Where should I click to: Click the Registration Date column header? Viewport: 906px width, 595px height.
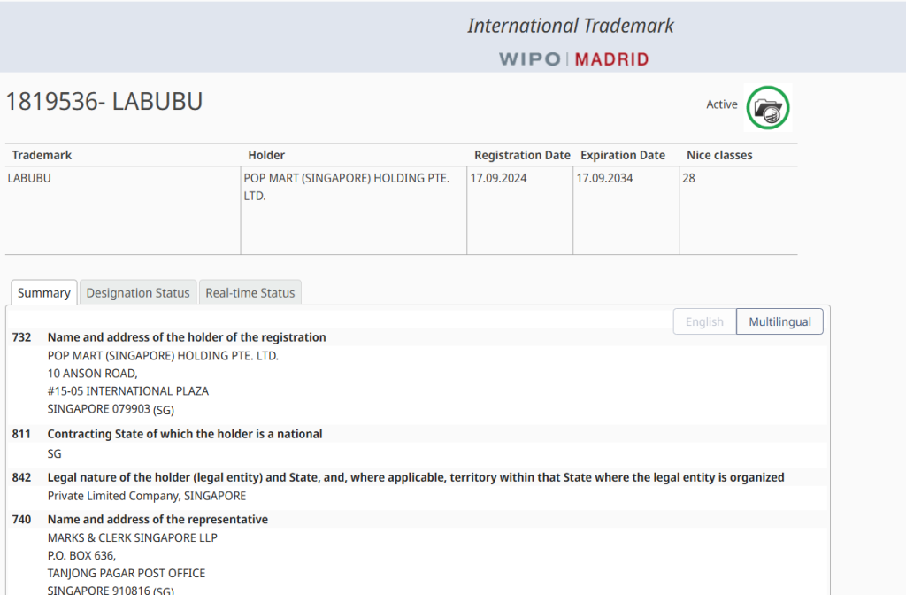click(522, 155)
